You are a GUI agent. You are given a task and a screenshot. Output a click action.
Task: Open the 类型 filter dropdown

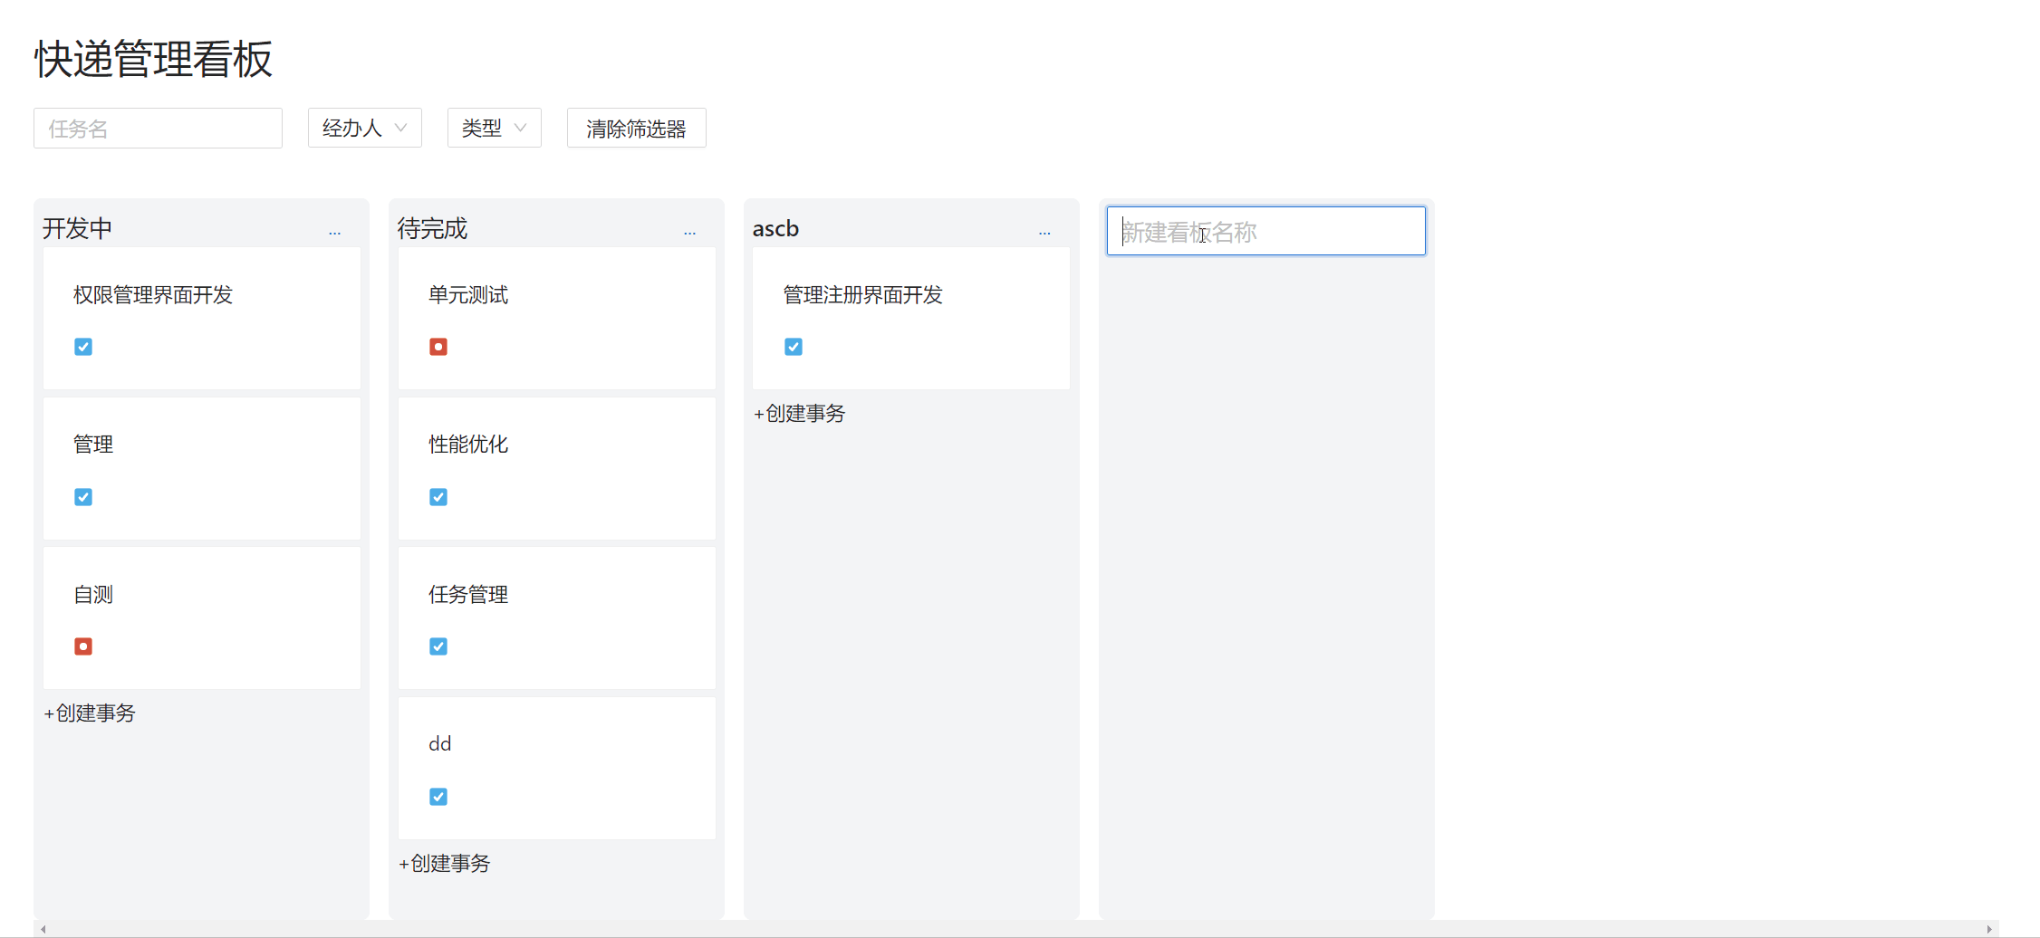[x=494, y=128]
